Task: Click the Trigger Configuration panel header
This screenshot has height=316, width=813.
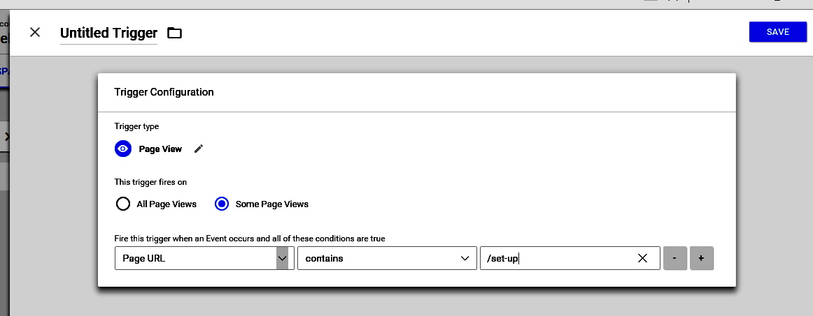Action: point(164,92)
